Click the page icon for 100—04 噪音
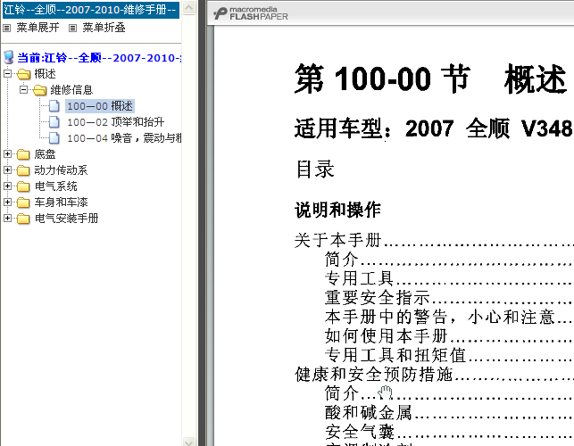 pyautogui.click(x=54, y=138)
